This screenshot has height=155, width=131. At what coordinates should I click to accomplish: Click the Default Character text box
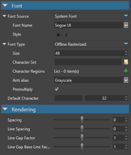pyautogui.click(x=68, y=98)
